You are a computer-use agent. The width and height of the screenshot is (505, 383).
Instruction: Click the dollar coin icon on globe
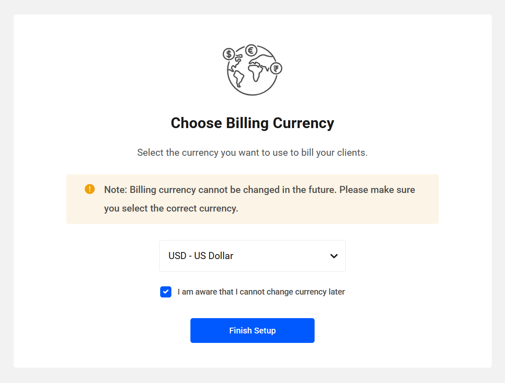(x=228, y=54)
